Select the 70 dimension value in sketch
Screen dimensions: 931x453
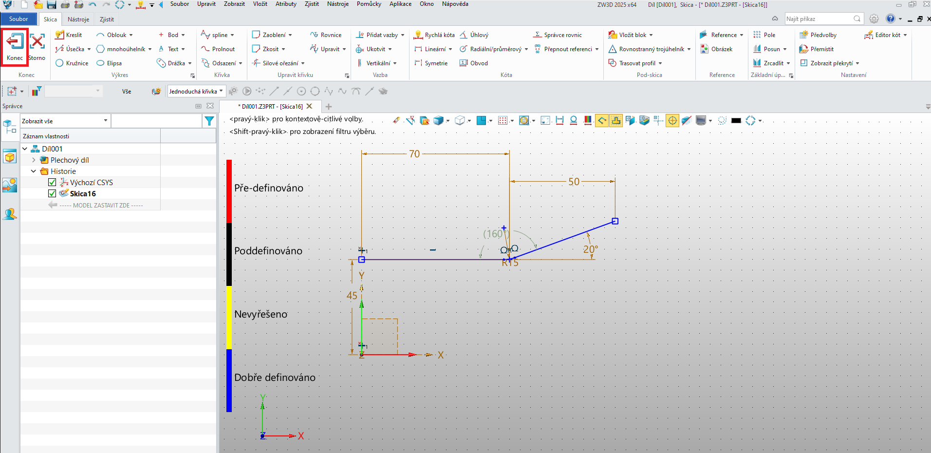coord(414,154)
